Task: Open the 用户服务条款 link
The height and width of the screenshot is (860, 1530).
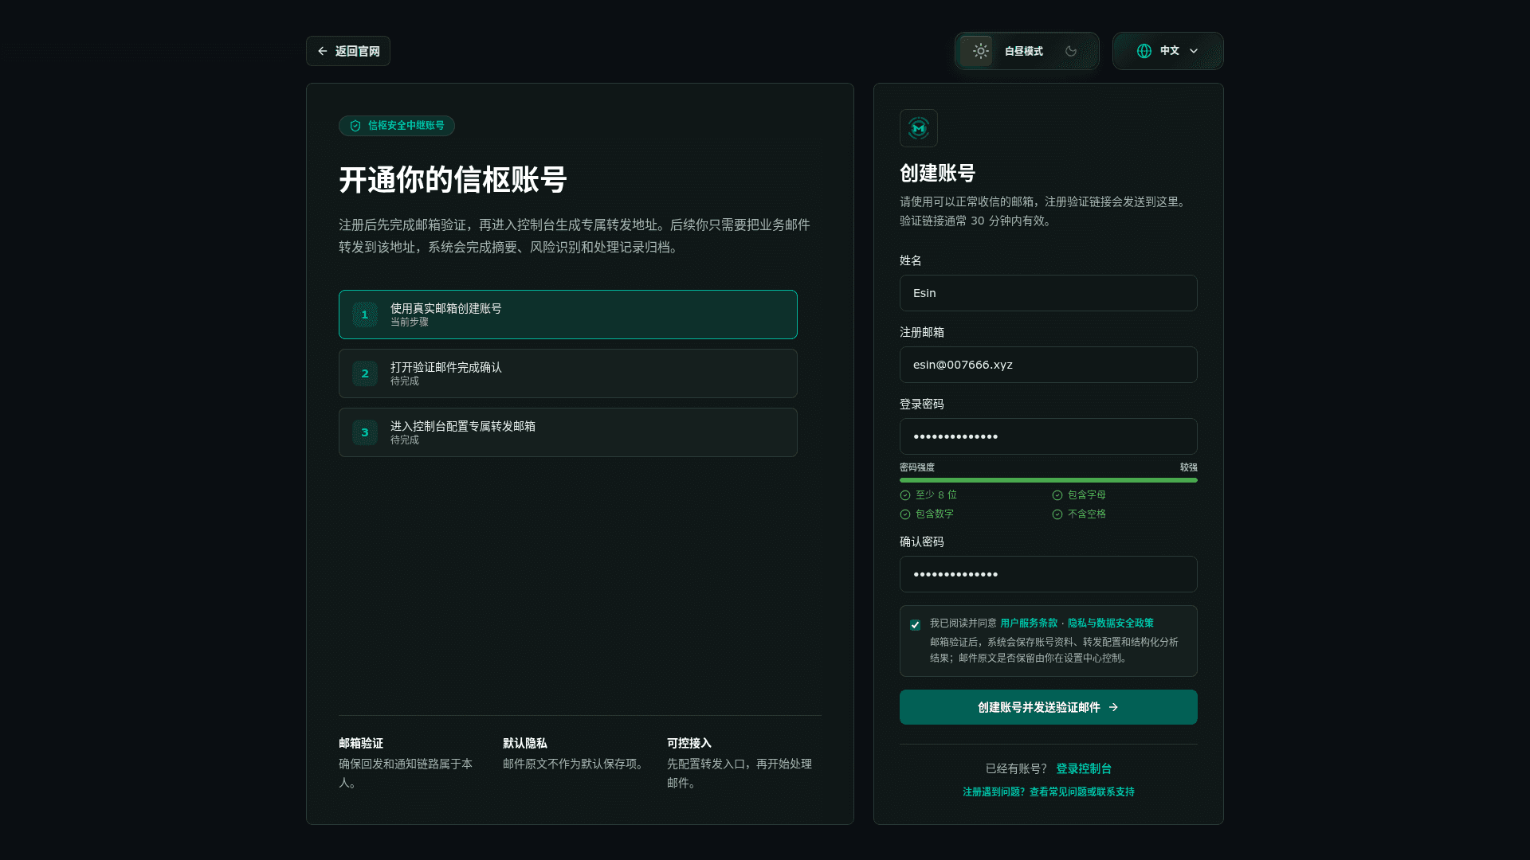Action: [x=1028, y=623]
